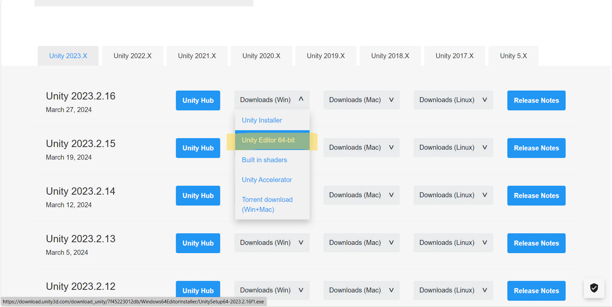Open Downloads (Win) for Unity 2023.2.13
Image resolution: width=612 pixels, height=307 pixels.
(x=272, y=243)
